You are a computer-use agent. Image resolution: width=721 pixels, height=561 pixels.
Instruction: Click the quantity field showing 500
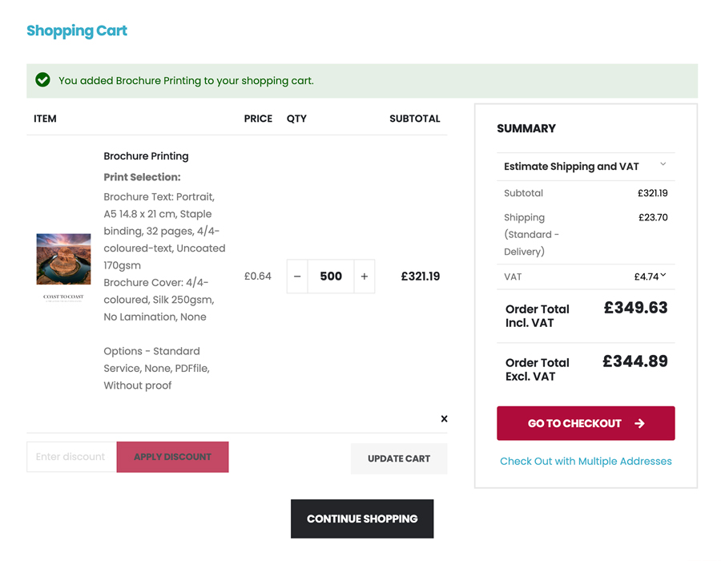(x=331, y=276)
